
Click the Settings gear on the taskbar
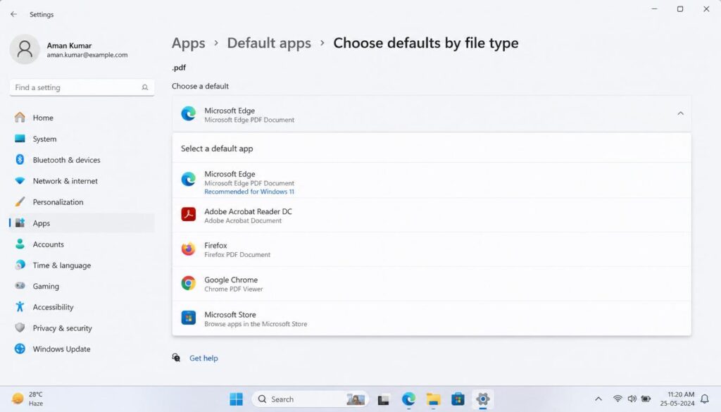483,399
